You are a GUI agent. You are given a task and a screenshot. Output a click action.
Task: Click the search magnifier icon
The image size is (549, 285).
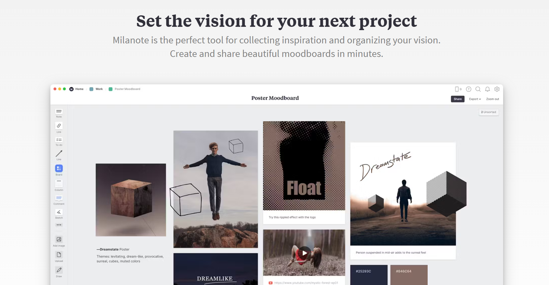point(478,89)
